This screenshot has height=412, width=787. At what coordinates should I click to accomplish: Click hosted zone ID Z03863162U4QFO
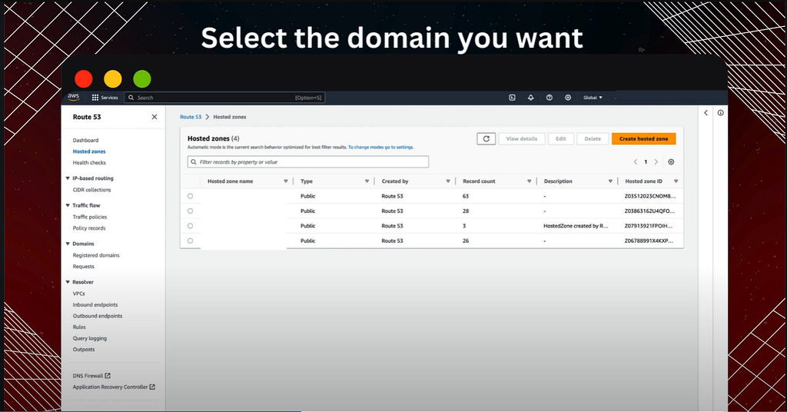[x=650, y=211]
